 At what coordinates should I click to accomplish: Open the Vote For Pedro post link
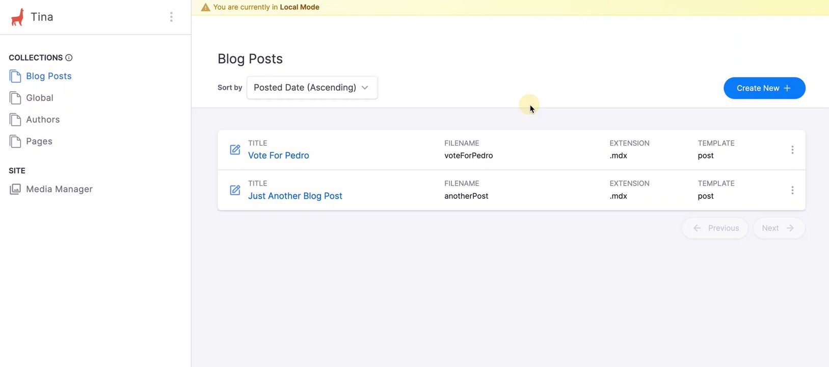tap(278, 155)
